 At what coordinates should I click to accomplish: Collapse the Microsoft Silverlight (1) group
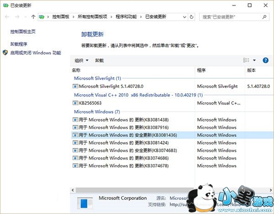pos(98,78)
